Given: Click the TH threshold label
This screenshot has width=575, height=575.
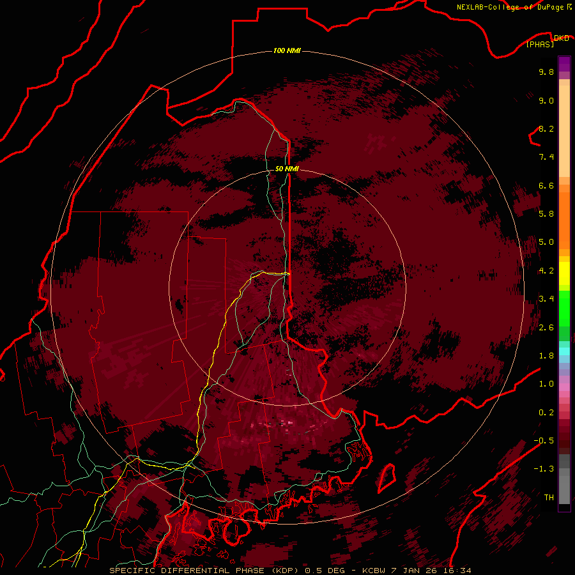Looking at the screenshot, I should (x=549, y=498).
